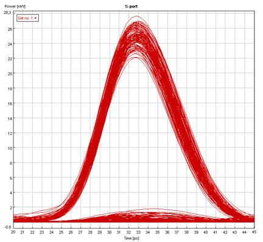Click the x-axis tick label 33
Image resolution: width=263 pixels, height=242 pixels.
(x=138, y=232)
